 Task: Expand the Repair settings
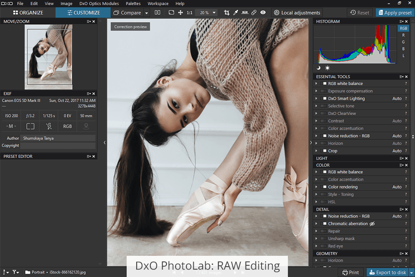tap(316, 231)
